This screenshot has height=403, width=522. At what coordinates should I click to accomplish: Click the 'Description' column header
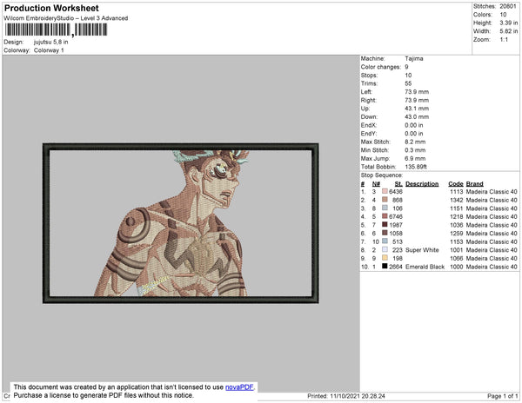(422, 184)
